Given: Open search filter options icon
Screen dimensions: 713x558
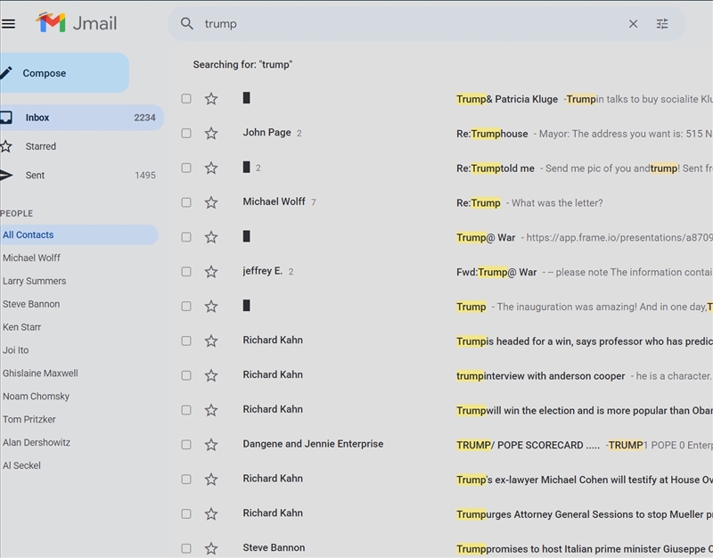Looking at the screenshot, I should (x=662, y=24).
